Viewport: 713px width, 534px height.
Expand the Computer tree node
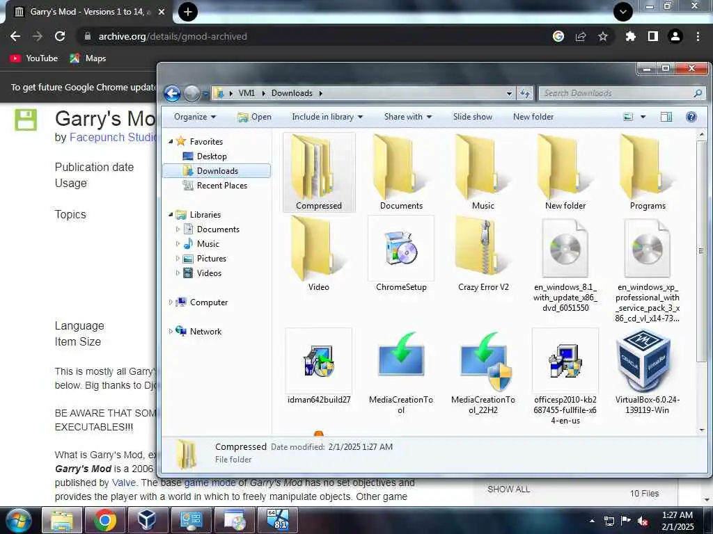(x=171, y=302)
